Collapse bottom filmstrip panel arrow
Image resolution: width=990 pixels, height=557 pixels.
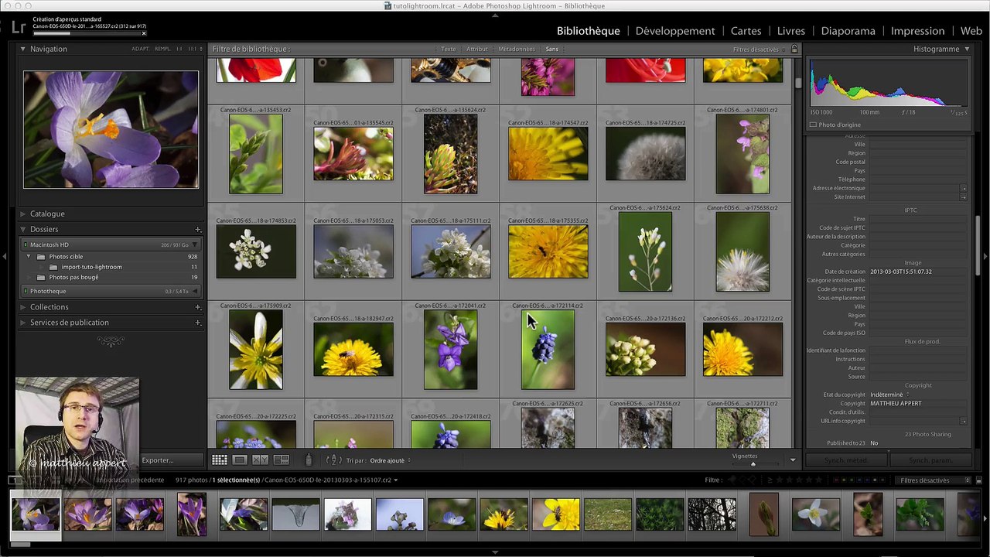[495, 552]
